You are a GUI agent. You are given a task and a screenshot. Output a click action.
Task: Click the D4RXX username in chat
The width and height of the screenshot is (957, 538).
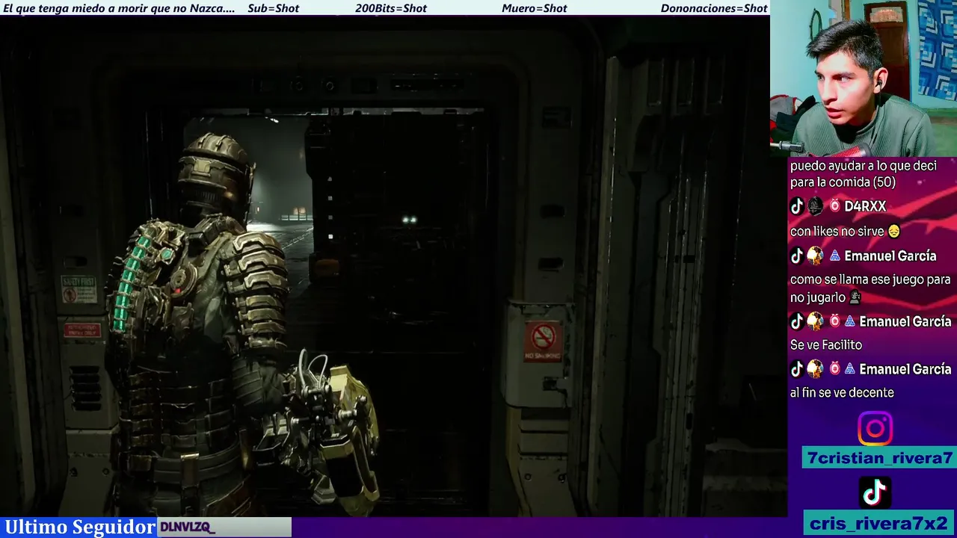point(865,206)
